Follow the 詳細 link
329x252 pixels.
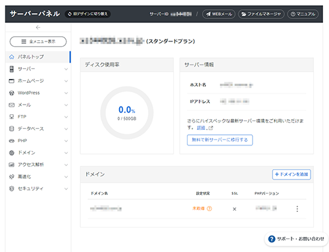(201, 128)
